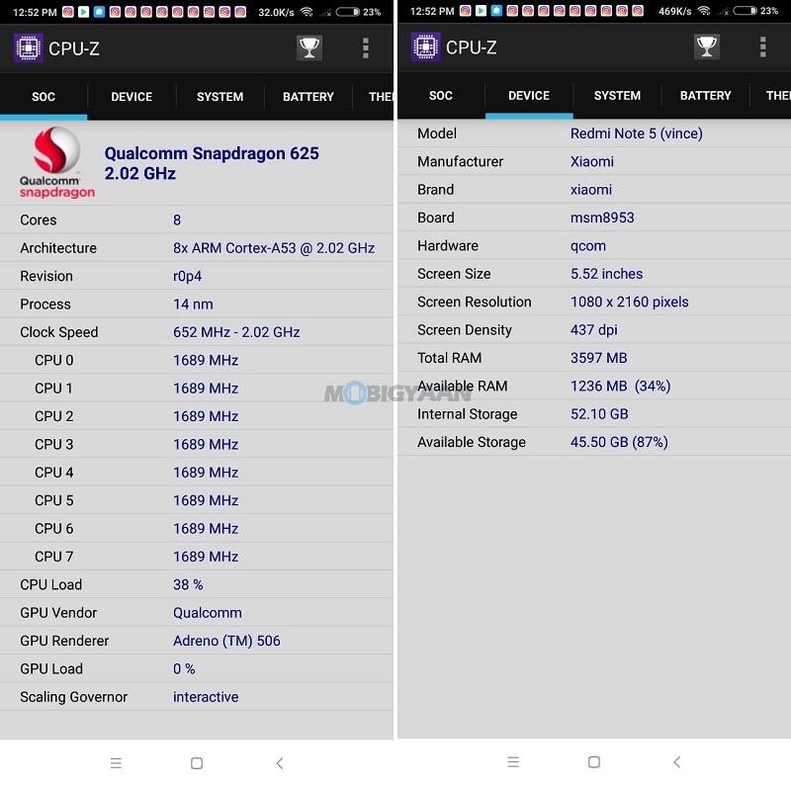Select the "8x ARM Cortex-A53 @ 2.02 GHz" value
Viewport: 791px width, 787px height.
click(x=274, y=248)
